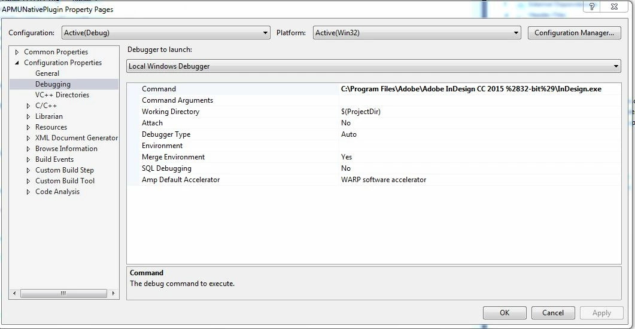Click the Debugger Type value Auto
Image resolution: width=635 pixels, height=329 pixels.
point(349,134)
